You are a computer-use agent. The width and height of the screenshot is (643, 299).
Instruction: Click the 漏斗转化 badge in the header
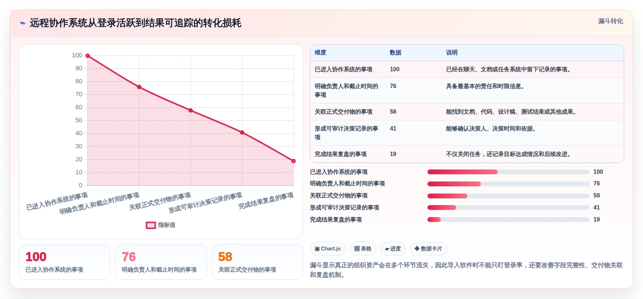click(610, 21)
